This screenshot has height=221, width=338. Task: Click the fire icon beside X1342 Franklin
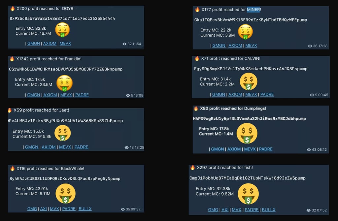tap(12, 59)
